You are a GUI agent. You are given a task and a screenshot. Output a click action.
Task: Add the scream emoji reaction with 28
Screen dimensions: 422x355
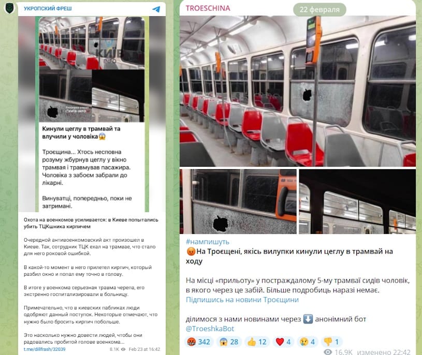[x=229, y=342]
